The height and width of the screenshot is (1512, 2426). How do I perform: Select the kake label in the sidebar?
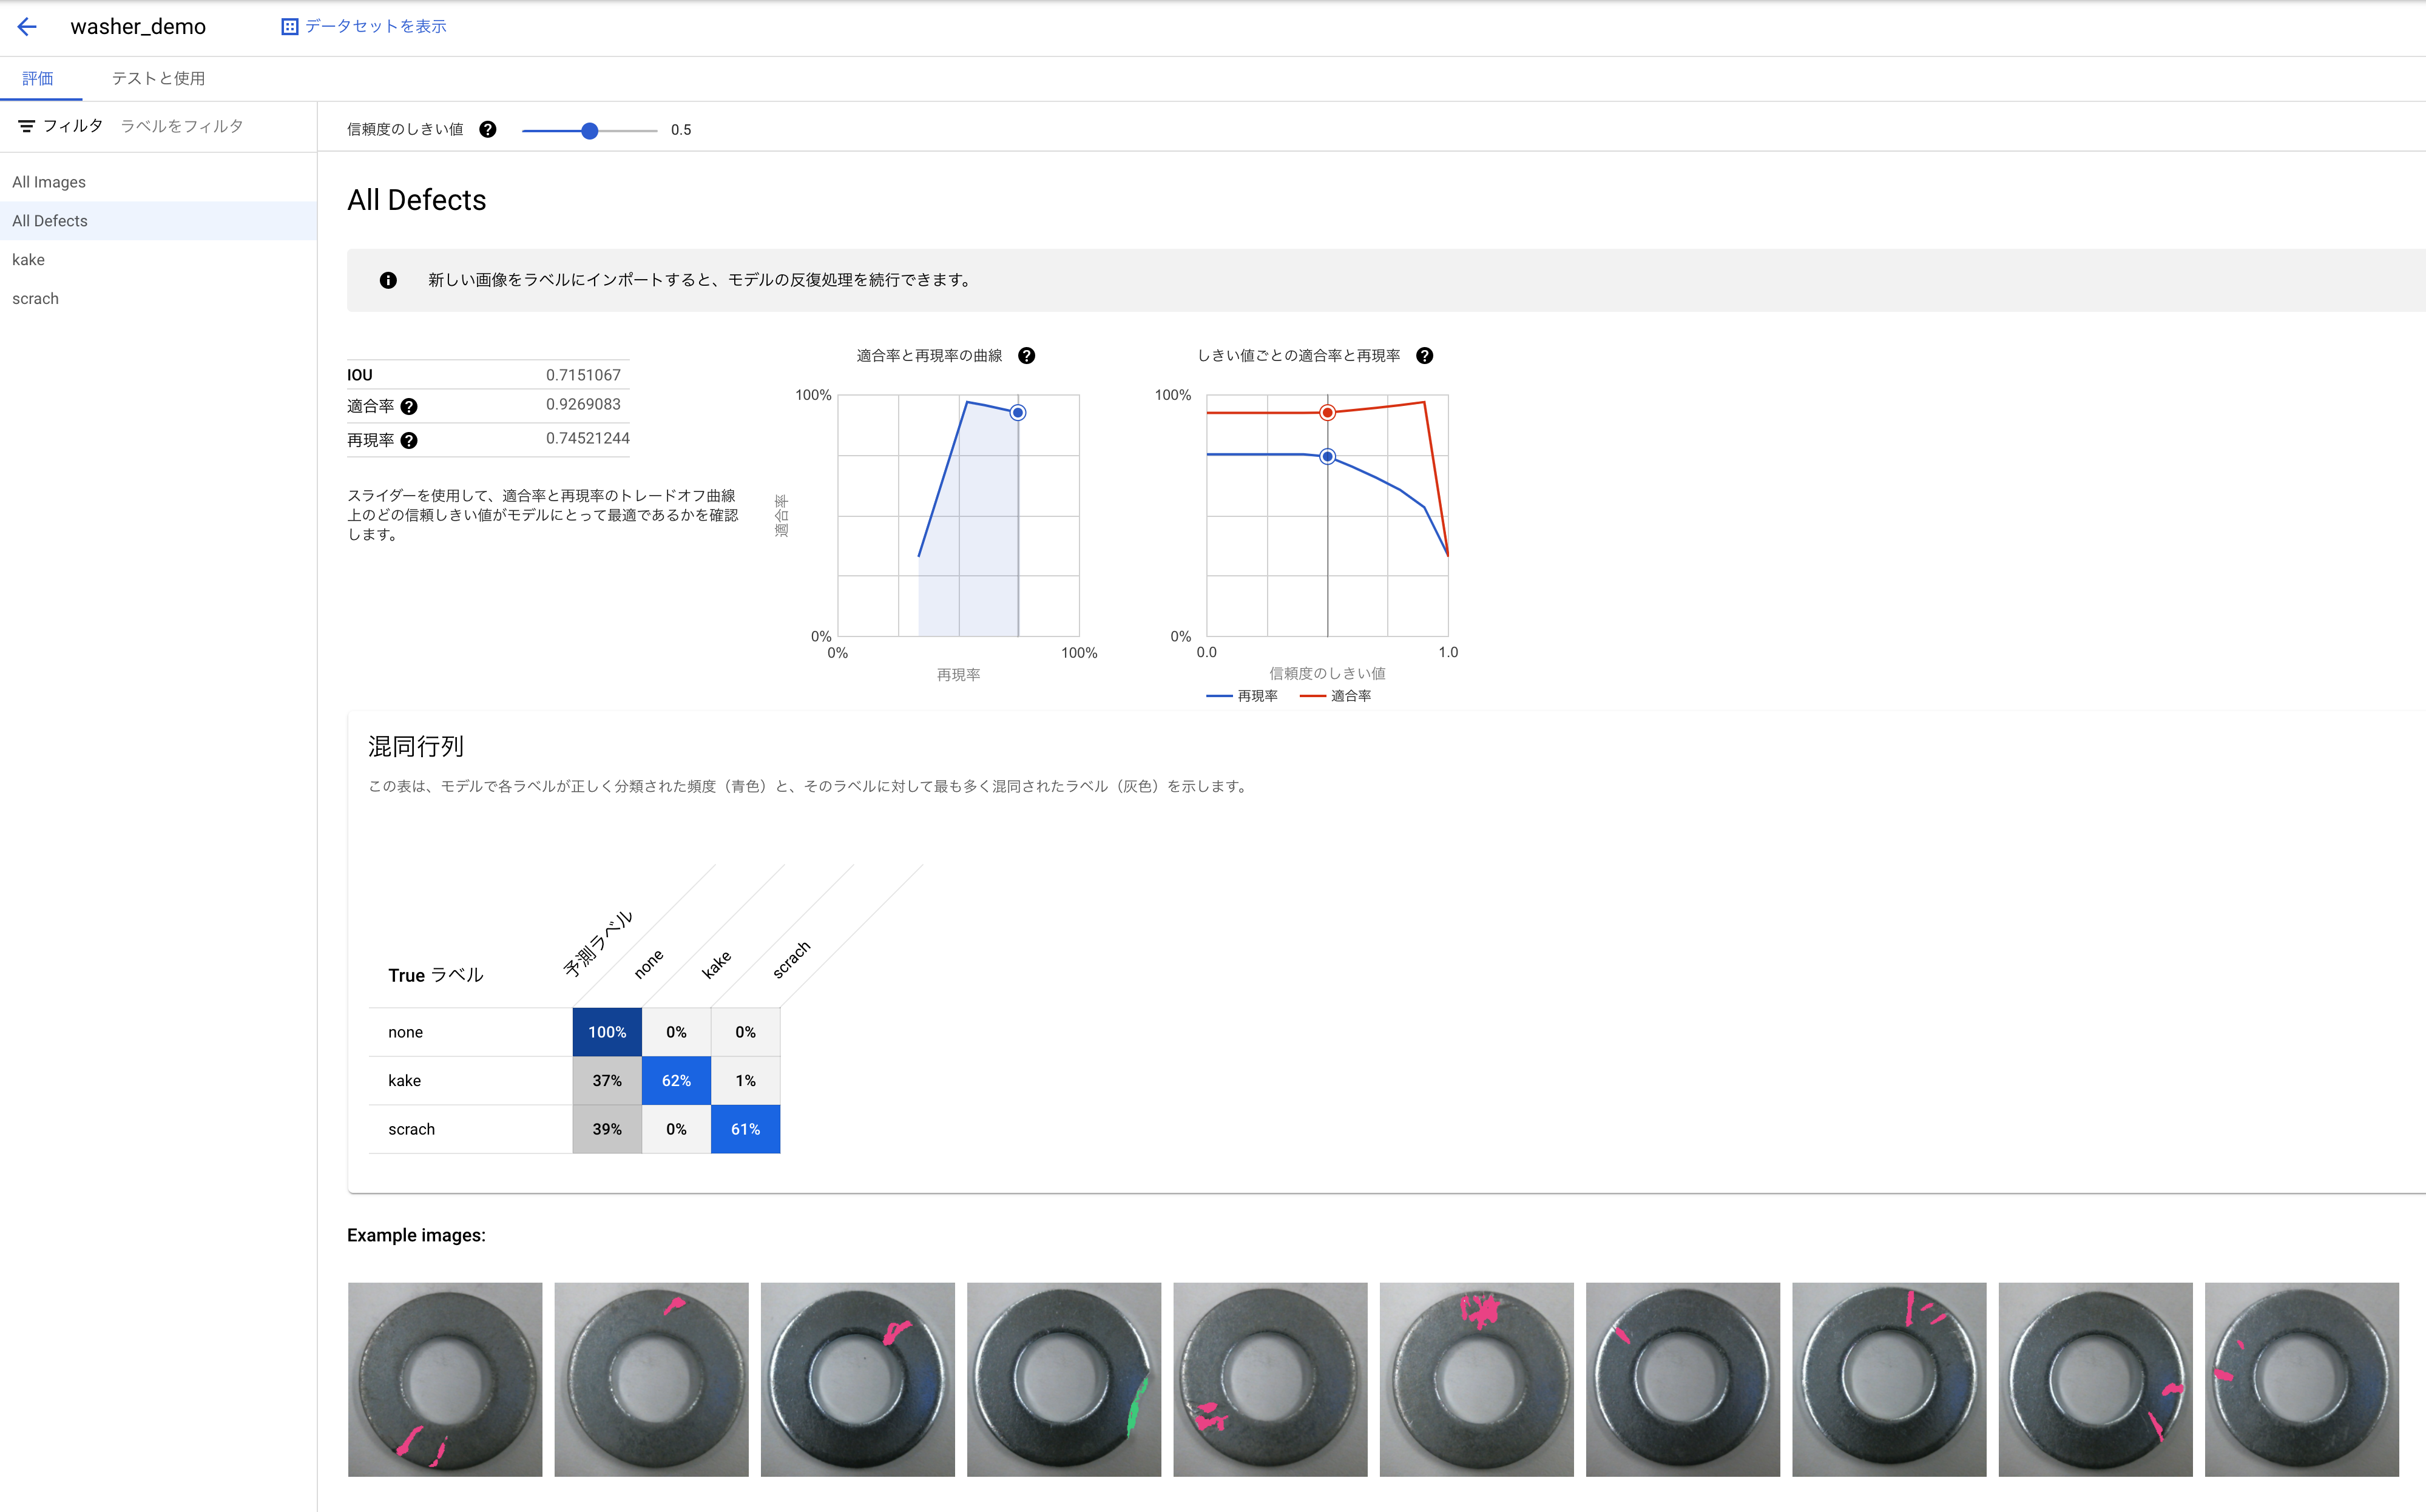click(28, 259)
